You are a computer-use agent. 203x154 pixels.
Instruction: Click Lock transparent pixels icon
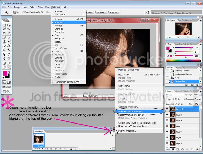click(172, 104)
